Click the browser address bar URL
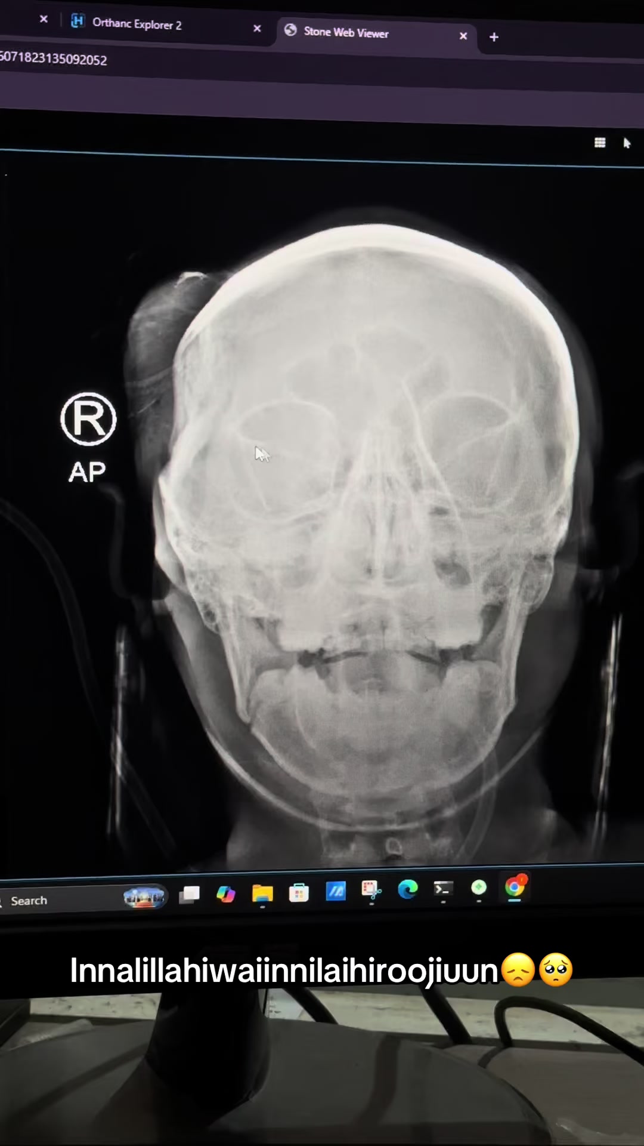This screenshot has width=644, height=1146. click(x=53, y=58)
